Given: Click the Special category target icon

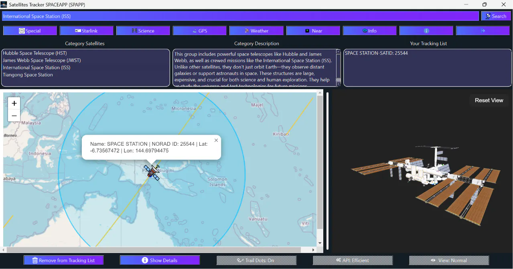Looking at the screenshot, I should point(22,31).
